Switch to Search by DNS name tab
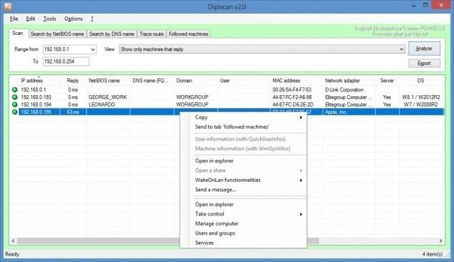The height and width of the screenshot is (262, 454). pos(111,34)
